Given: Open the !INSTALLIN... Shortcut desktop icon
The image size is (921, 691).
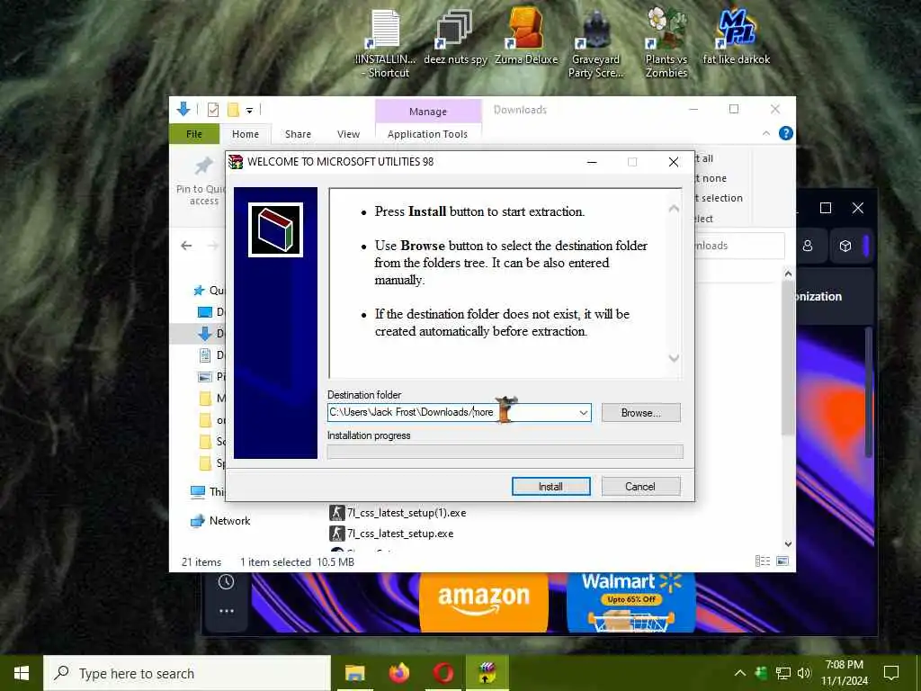Looking at the screenshot, I should tap(385, 44).
